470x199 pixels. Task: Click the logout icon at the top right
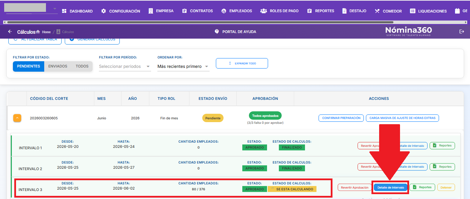point(462,32)
